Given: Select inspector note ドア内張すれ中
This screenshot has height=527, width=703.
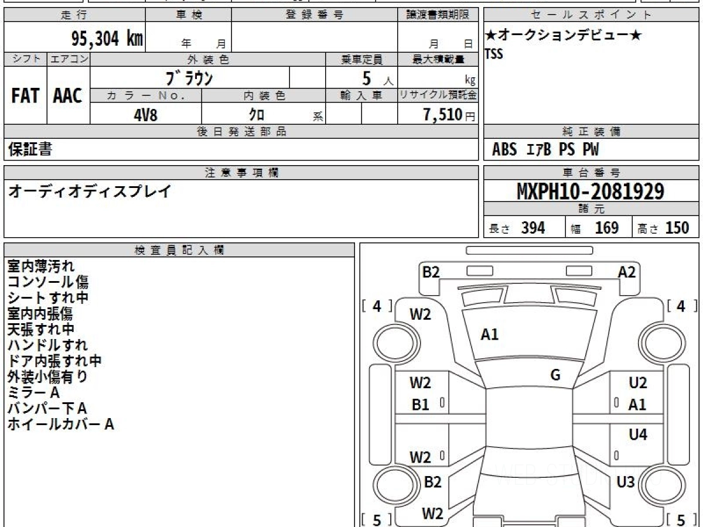Looking at the screenshot, I should (x=54, y=361).
